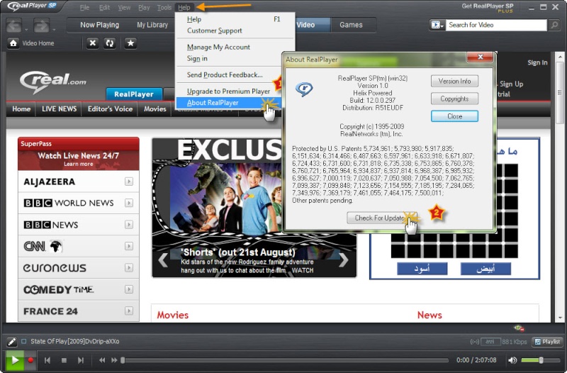Refresh the page with reload icon
This screenshot has width=567, height=373.
click(x=110, y=43)
